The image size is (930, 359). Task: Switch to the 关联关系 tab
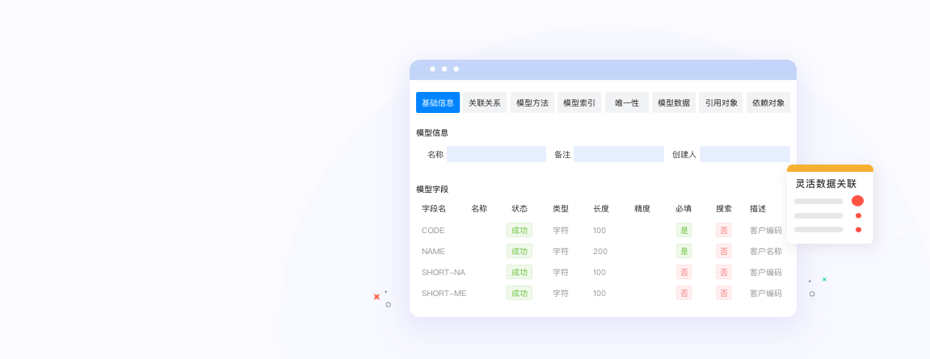coord(485,102)
